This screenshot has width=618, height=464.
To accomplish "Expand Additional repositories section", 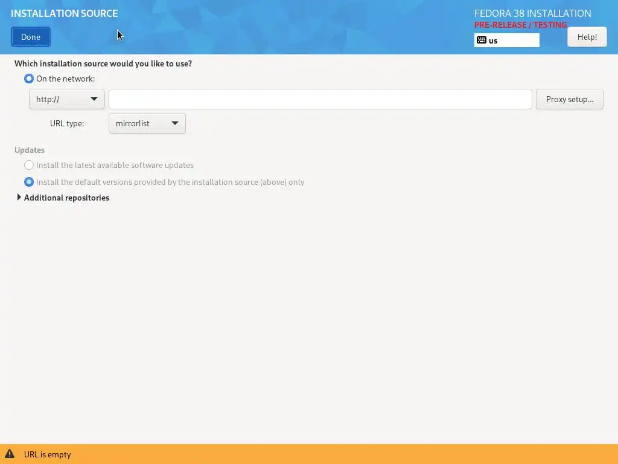I will coord(63,198).
